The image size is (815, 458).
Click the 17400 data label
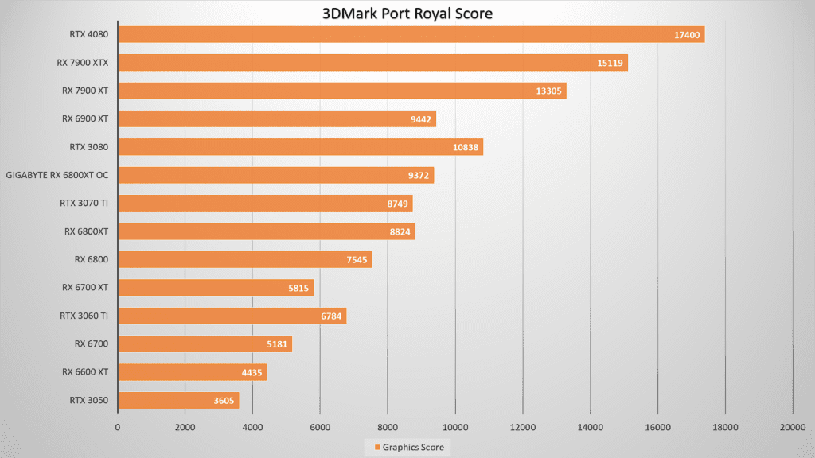pos(687,35)
